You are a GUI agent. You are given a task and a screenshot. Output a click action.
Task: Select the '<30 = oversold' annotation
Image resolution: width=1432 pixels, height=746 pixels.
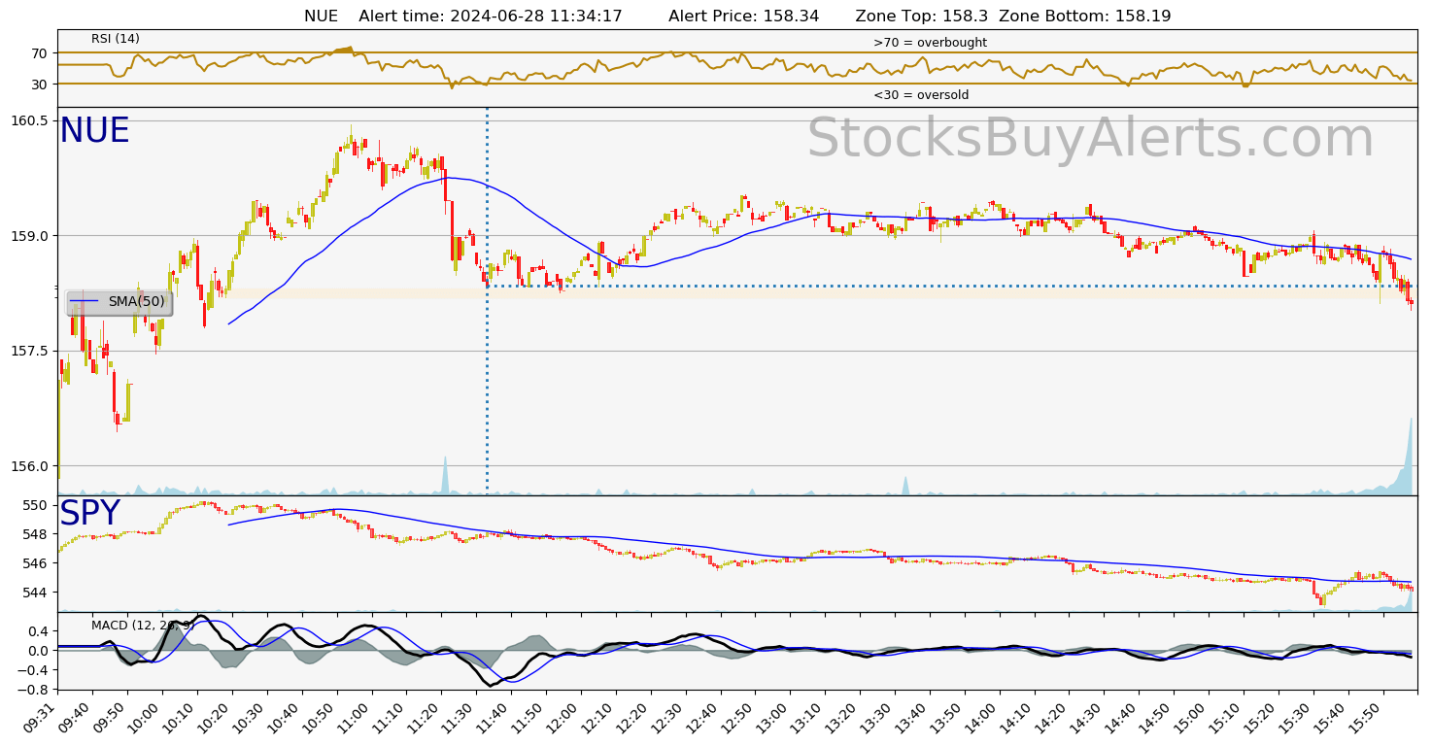[x=921, y=95]
